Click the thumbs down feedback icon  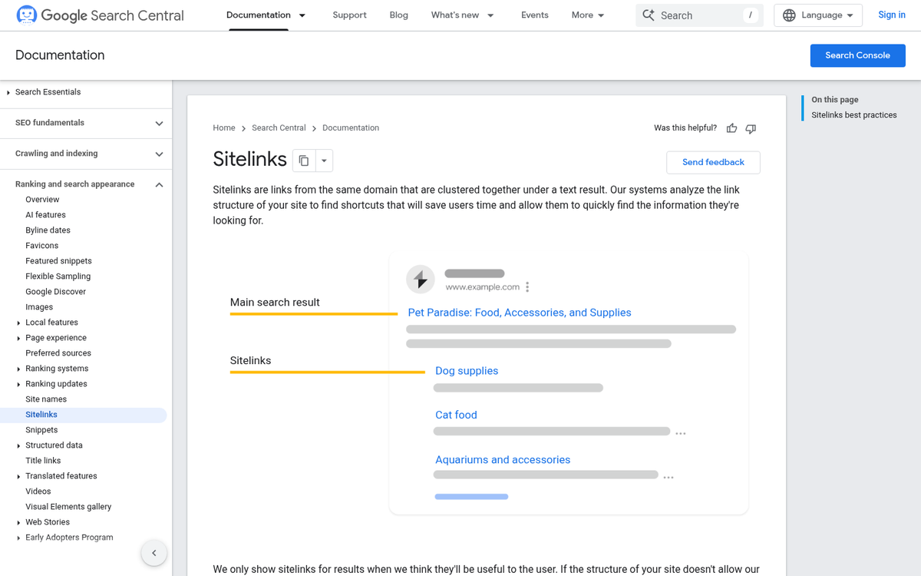751,127
